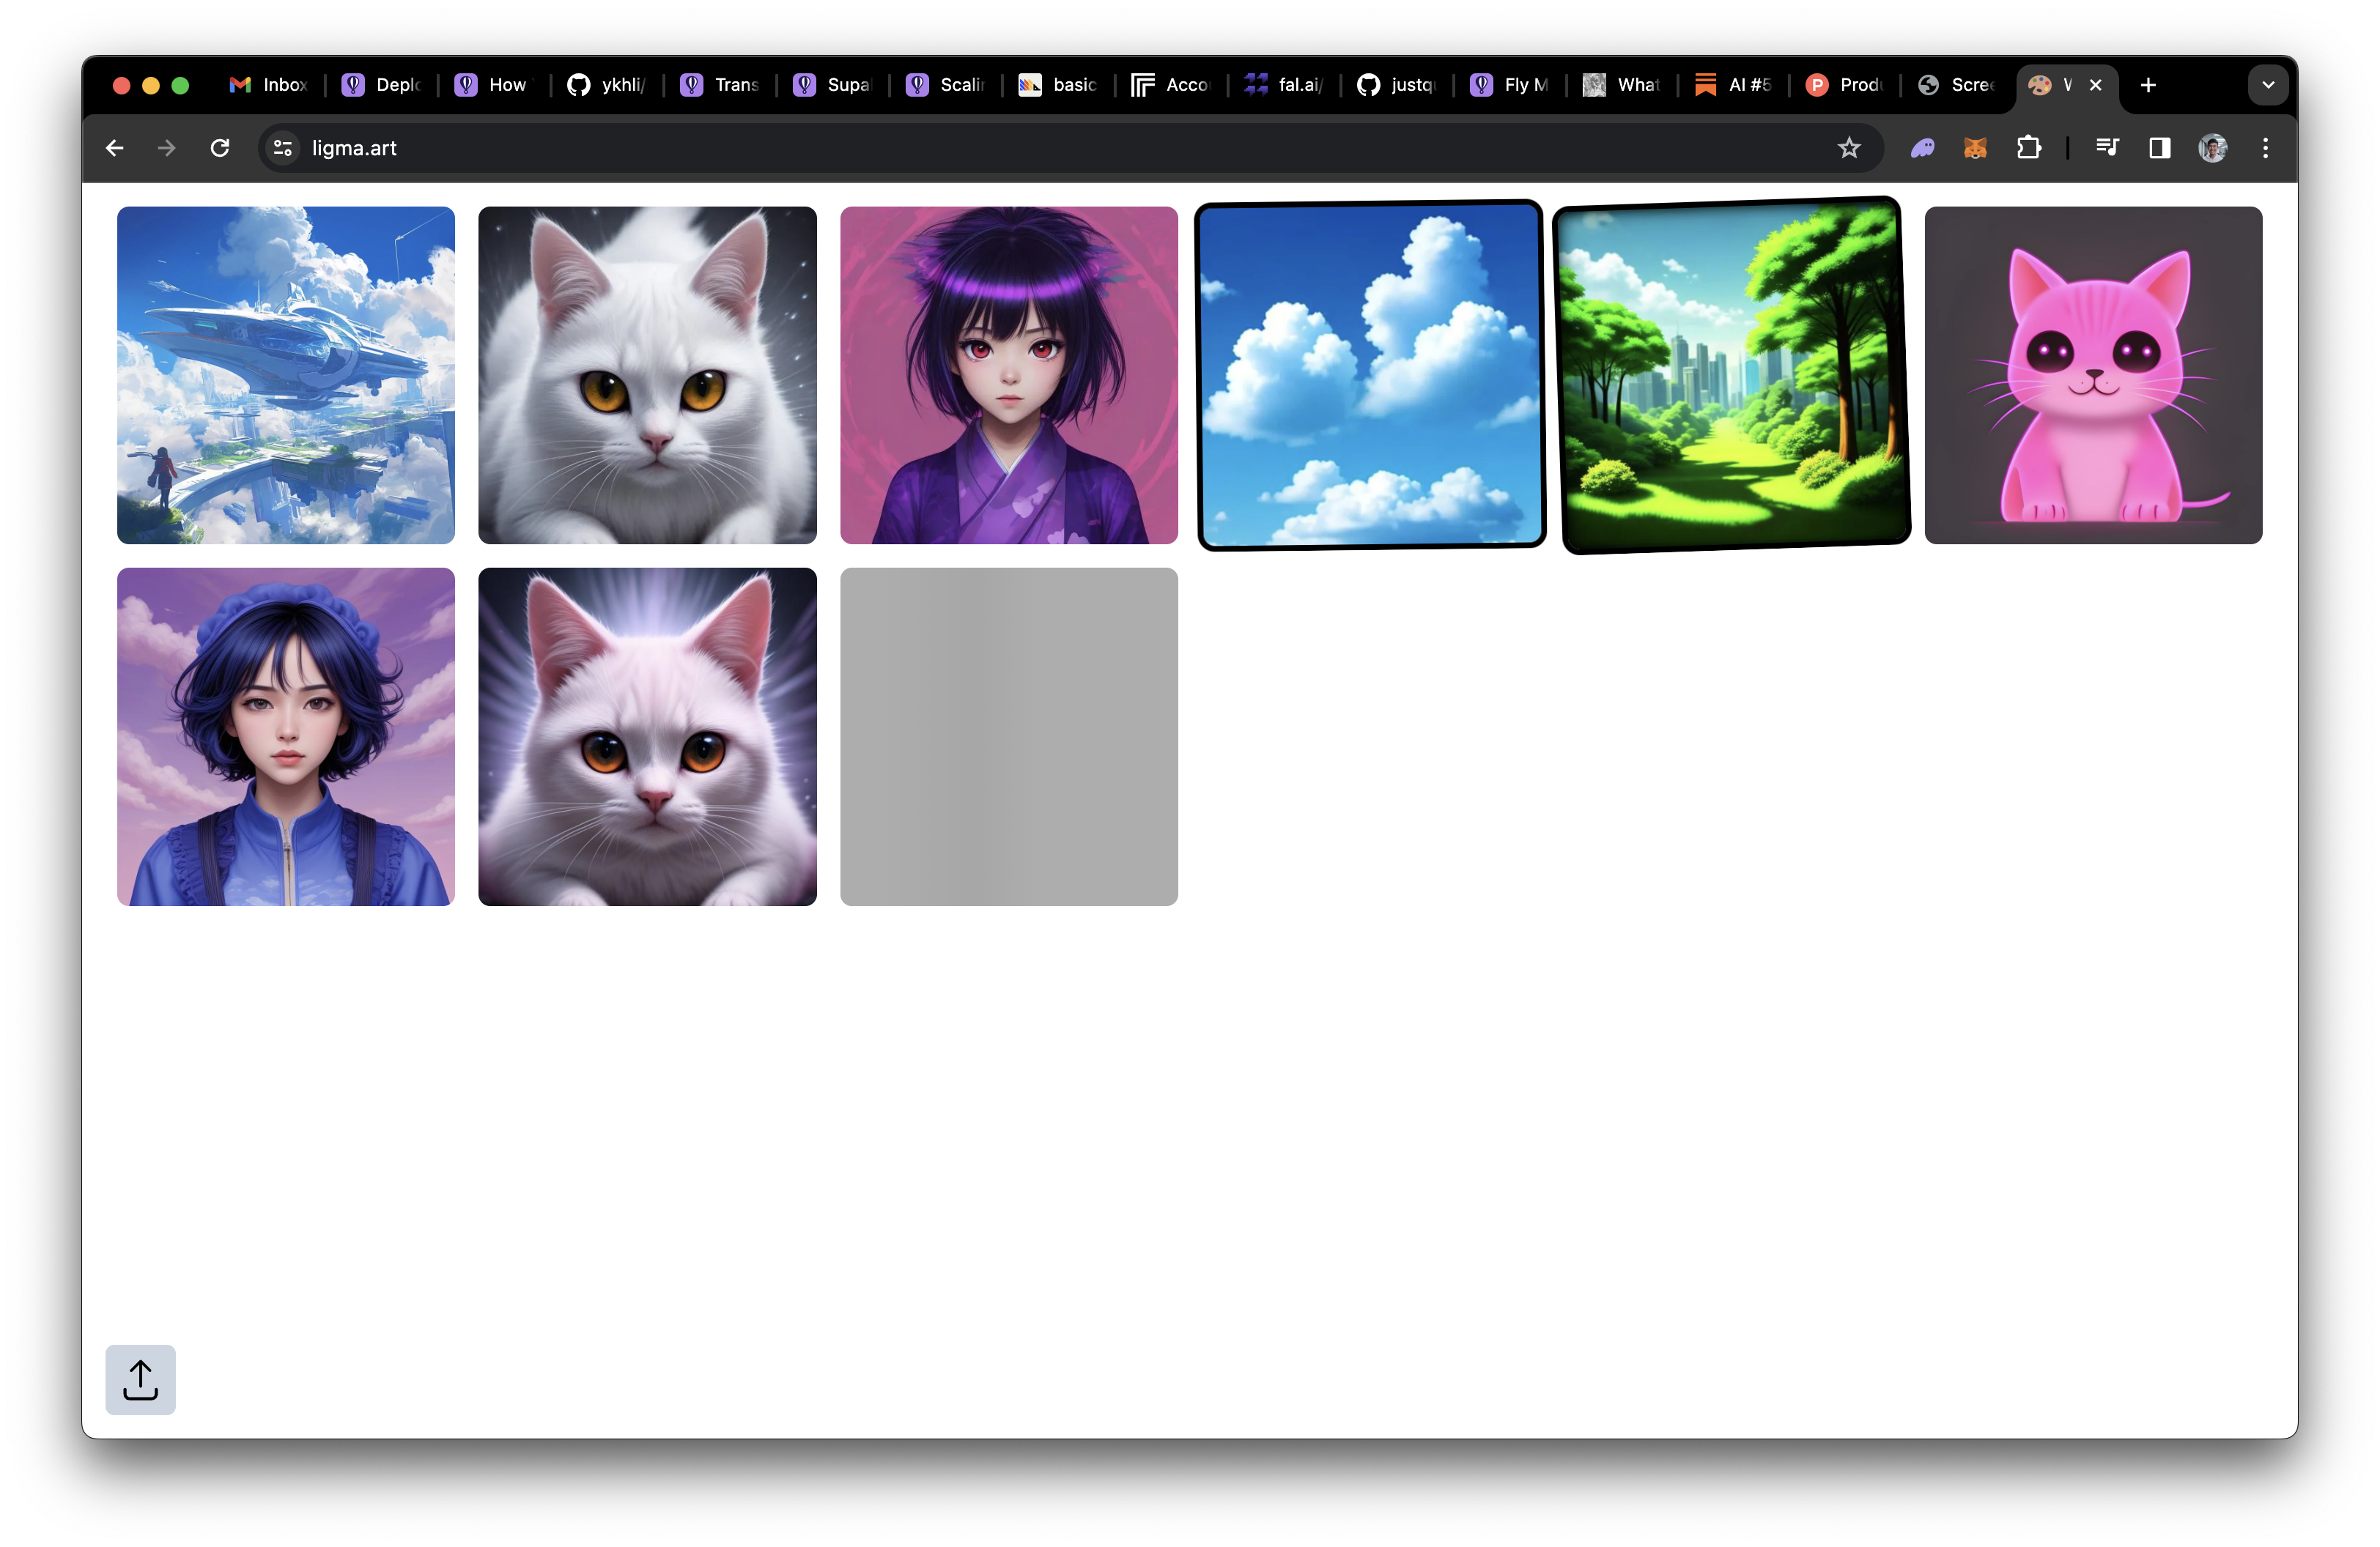Open the profile avatar menu
This screenshot has height=1547, width=2380.
(x=2212, y=148)
